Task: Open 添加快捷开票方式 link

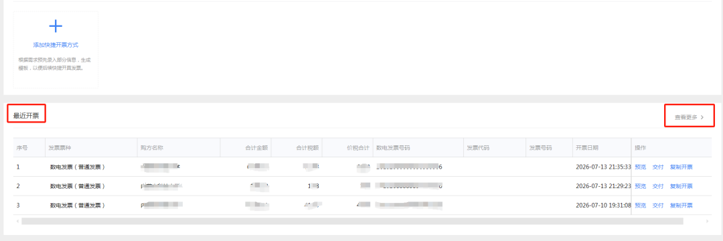Action: click(x=56, y=45)
